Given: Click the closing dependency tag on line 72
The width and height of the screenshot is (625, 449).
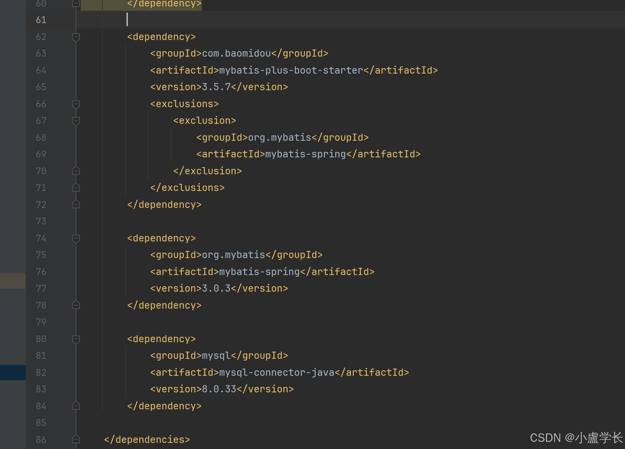Looking at the screenshot, I should coord(164,205).
